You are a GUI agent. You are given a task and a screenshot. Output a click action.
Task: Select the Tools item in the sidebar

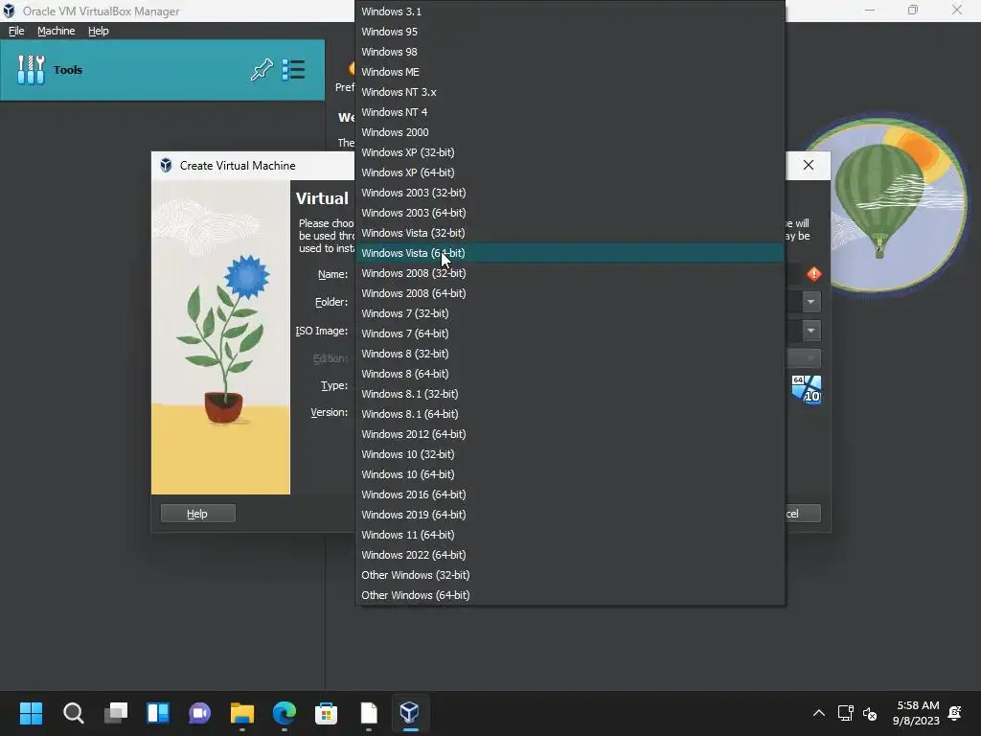pyautogui.click(x=163, y=69)
